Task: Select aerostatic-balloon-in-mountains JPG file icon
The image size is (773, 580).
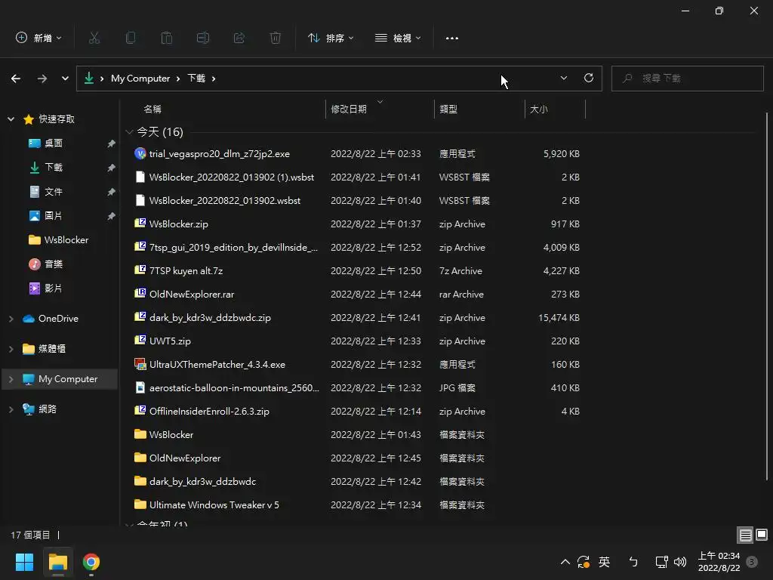Action: pos(140,387)
